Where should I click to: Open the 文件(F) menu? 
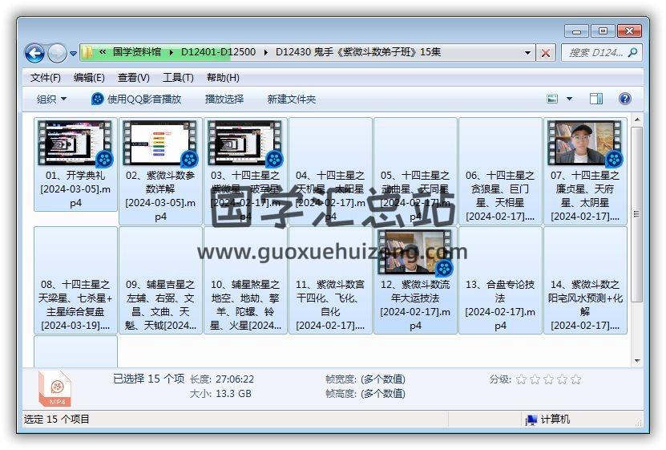pyautogui.click(x=46, y=78)
